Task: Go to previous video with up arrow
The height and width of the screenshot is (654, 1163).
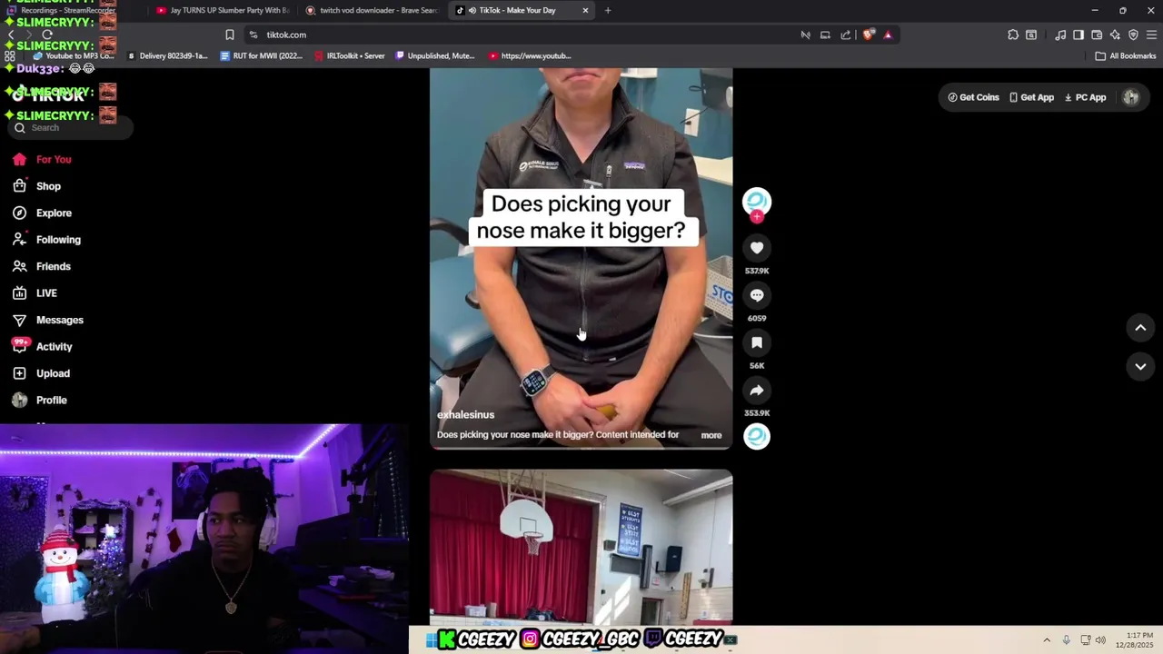Action: [1140, 328]
